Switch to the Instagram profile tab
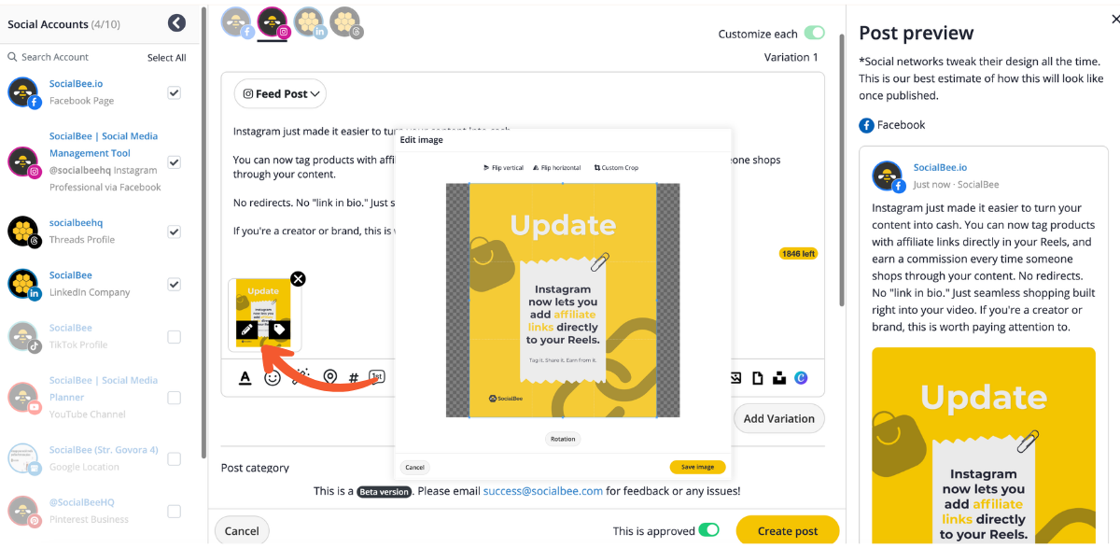Screen dimensions: 1120x548 (273, 21)
